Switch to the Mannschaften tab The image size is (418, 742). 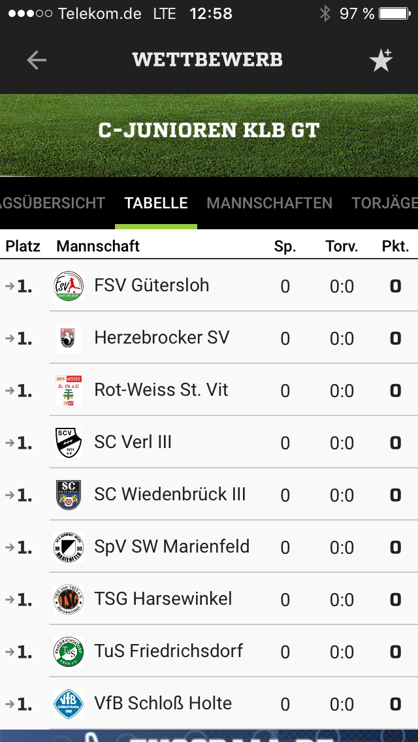(x=269, y=203)
